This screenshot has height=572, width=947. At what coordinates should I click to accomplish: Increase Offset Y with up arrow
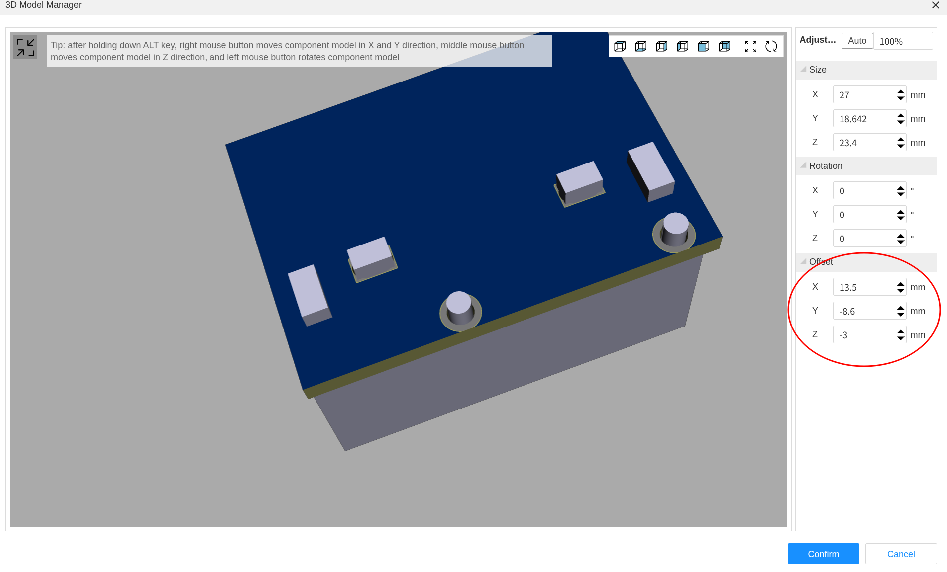point(901,308)
